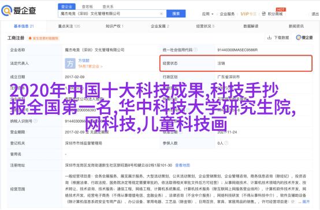Click the 注销 business status value
Image resolution: width=320 pixels, height=210 pixels.
[221, 64]
